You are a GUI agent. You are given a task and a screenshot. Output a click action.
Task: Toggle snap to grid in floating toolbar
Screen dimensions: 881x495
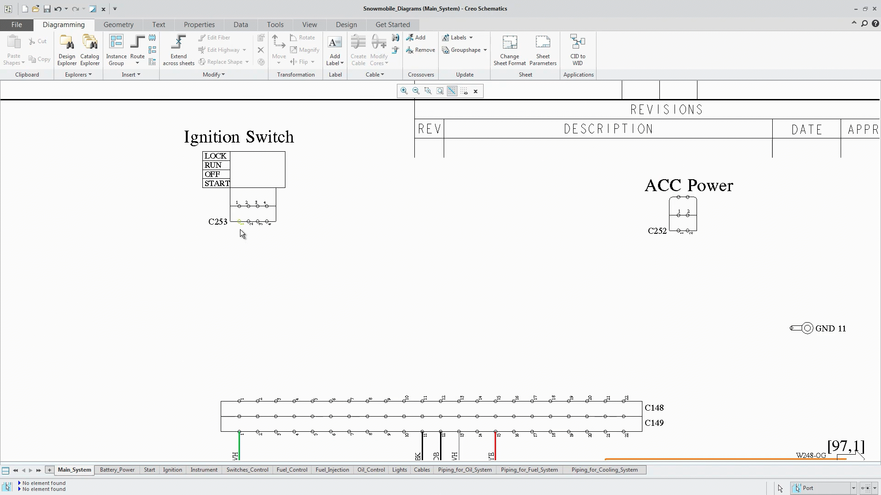coord(452,91)
